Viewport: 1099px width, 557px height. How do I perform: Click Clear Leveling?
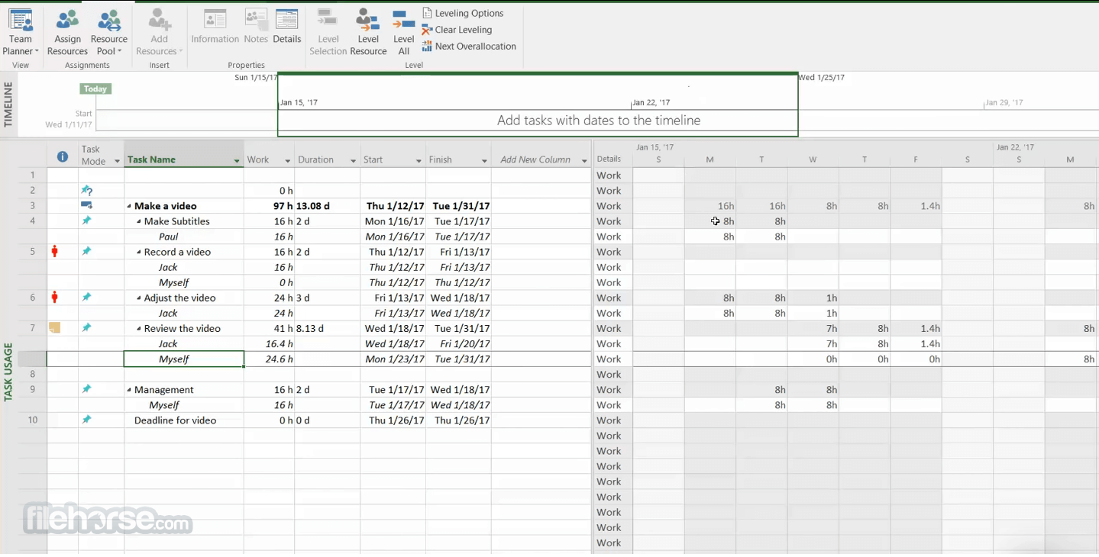click(x=457, y=30)
